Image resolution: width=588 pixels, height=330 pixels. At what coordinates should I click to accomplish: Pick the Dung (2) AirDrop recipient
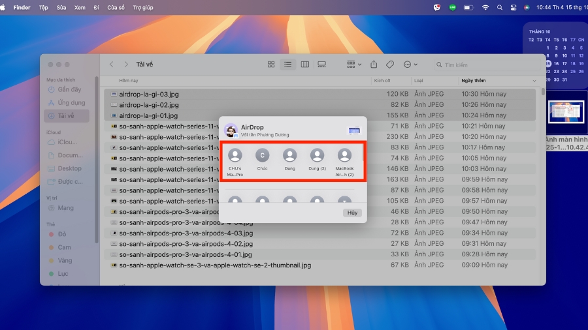[317, 156]
